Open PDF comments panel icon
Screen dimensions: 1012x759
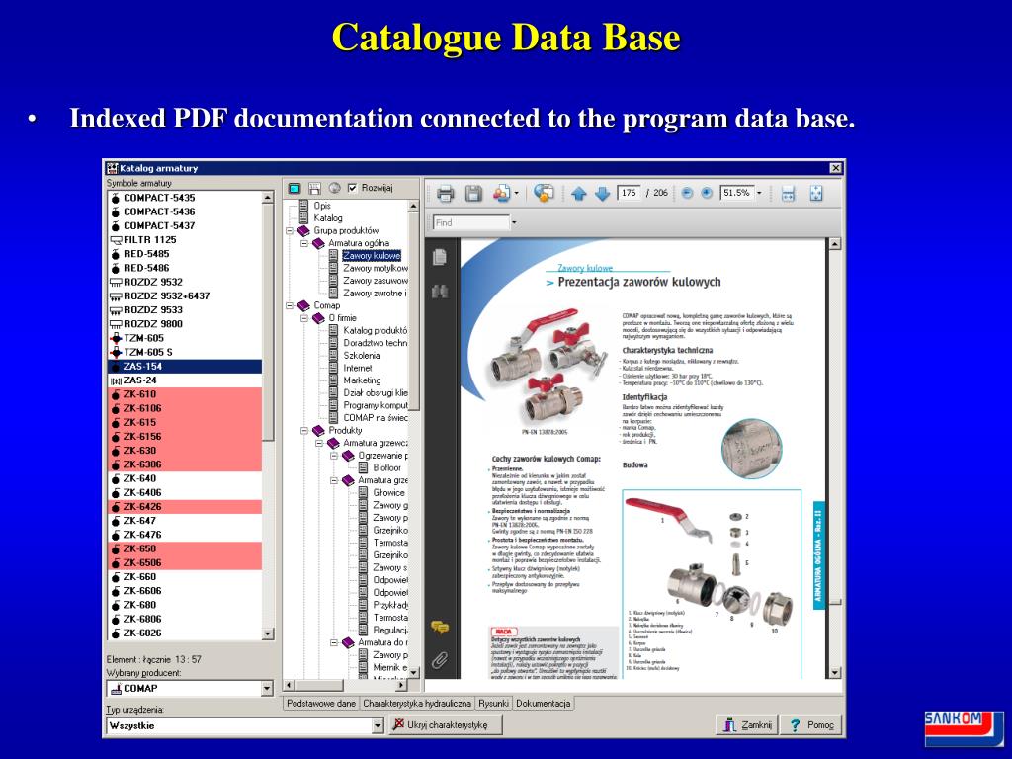pyautogui.click(x=440, y=626)
